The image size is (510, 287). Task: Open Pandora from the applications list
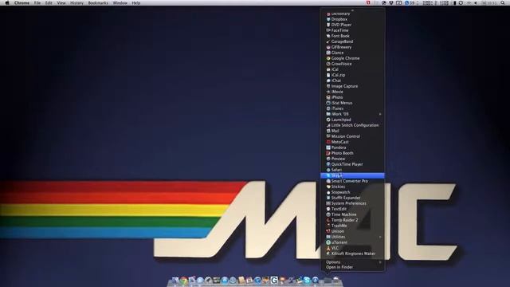click(x=352, y=147)
